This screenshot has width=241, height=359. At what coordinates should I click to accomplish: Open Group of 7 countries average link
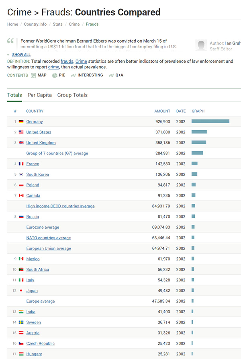57,153
